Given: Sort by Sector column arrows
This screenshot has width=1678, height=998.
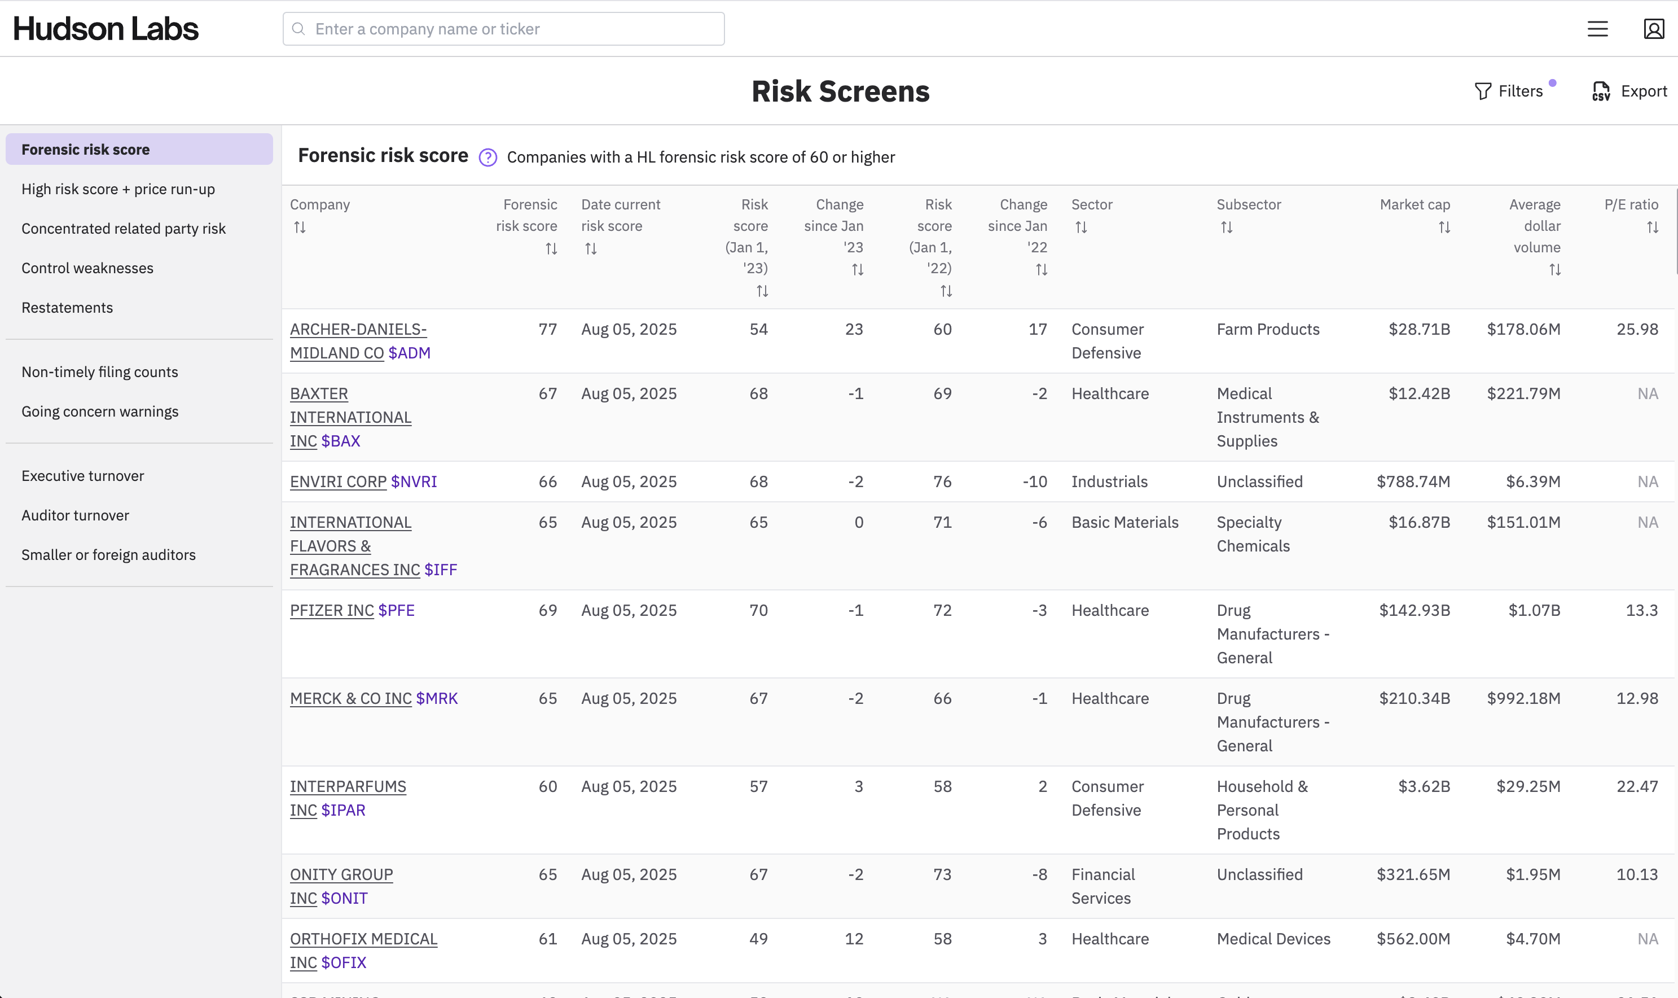Looking at the screenshot, I should (x=1080, y=227).
